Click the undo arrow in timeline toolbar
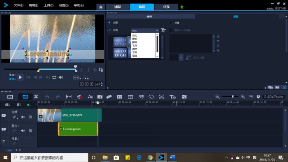 click(x=47, y=97)
